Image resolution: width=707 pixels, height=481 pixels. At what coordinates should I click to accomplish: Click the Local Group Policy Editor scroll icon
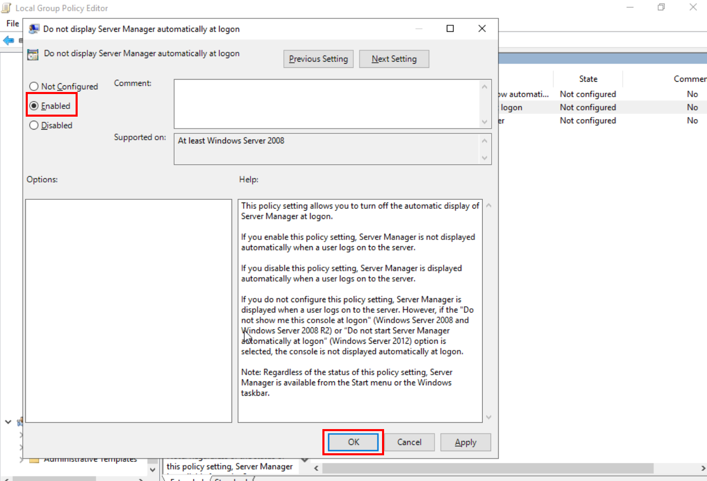[x=7, y=8]
